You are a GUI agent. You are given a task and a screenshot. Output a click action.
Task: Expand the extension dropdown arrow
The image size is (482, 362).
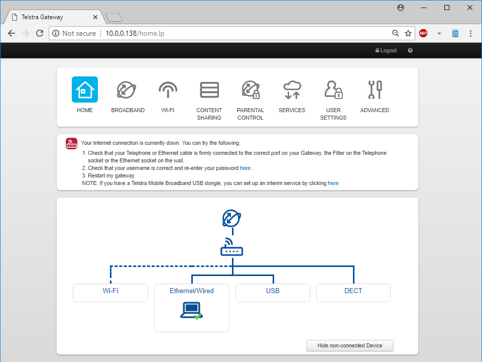[x=439, y=33]
